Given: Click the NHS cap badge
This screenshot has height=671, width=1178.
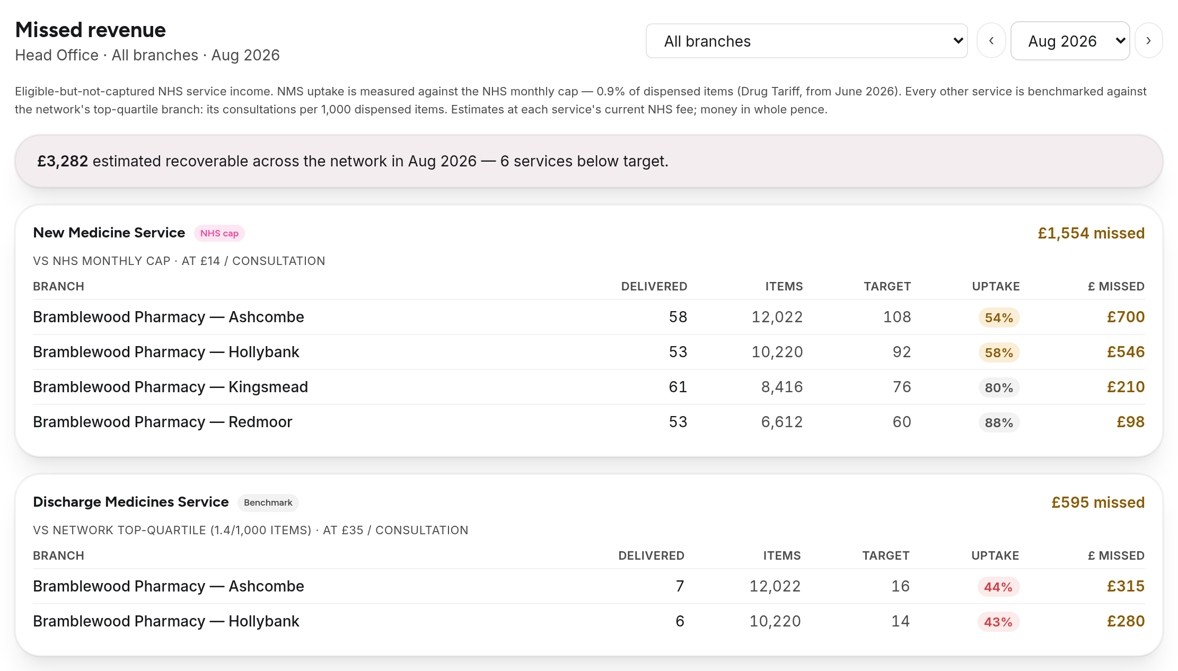Looking at the screenshot, I should 219,233.
